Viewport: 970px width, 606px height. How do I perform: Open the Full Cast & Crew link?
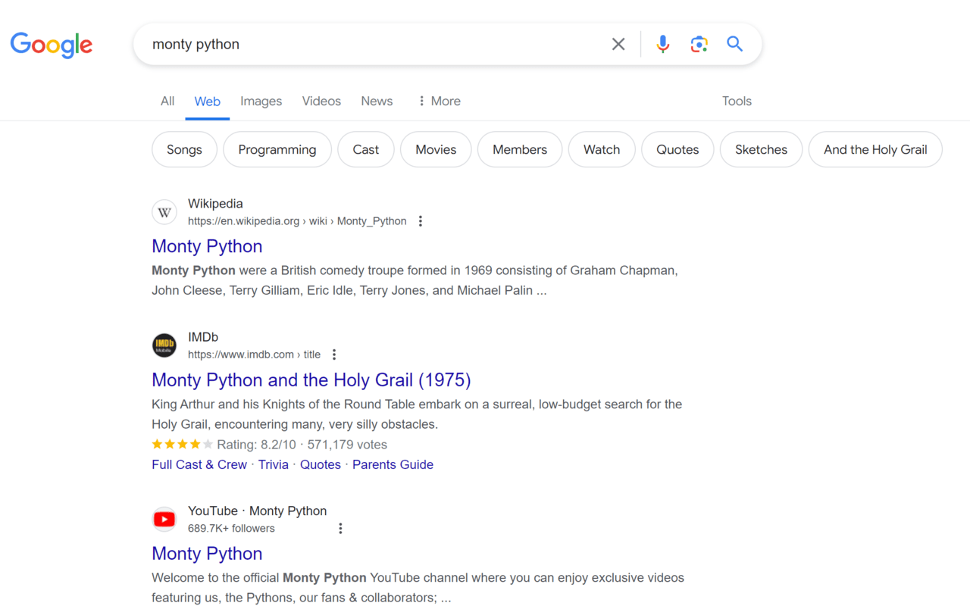pos(199,464)
